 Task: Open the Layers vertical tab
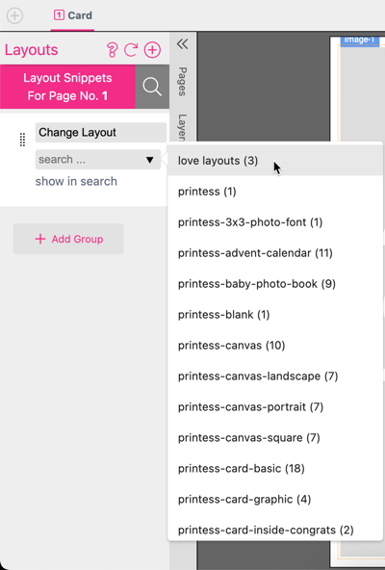[183, 127]
